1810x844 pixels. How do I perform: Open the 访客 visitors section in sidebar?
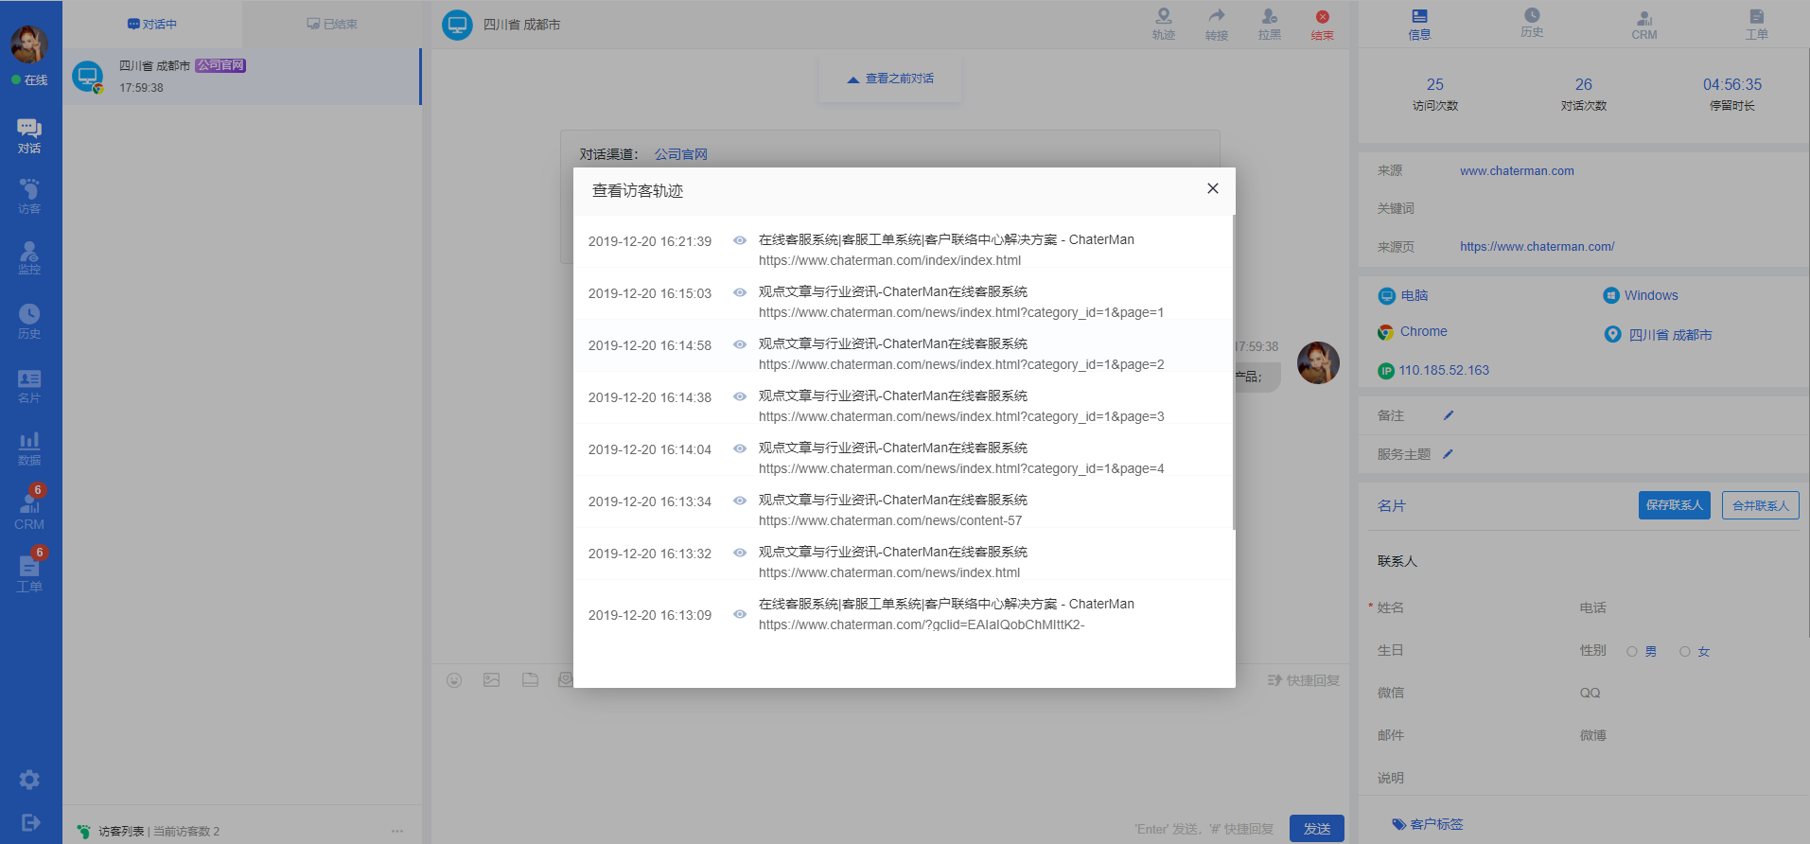coord(29,197)
